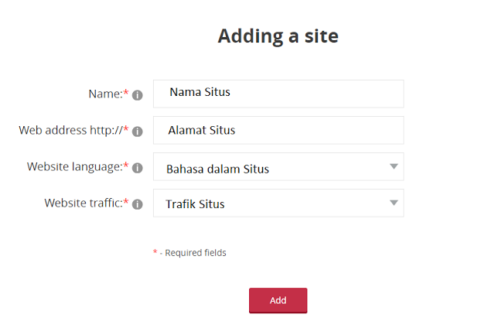This screenshot has width=495, height=328.
Task: Open the Bahasa dalam Situs language dropdown
Action: click(x=278, y=166)
